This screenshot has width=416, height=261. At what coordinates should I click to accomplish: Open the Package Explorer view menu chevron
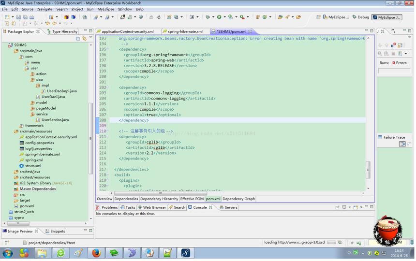91,38
